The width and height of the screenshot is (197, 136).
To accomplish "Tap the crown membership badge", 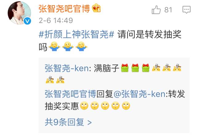I will coord(97,8).
